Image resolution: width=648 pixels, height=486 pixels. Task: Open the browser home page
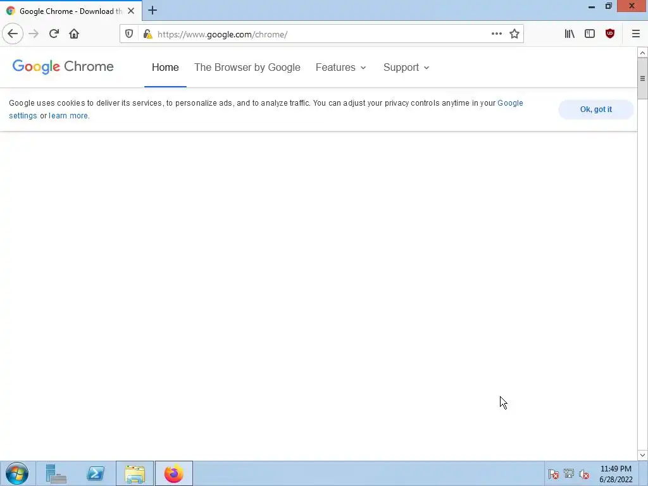click(74, 34)
